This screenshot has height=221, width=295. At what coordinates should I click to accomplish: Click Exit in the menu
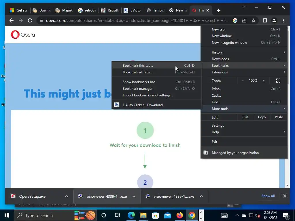pyautogui.click(x=244, y=142)
